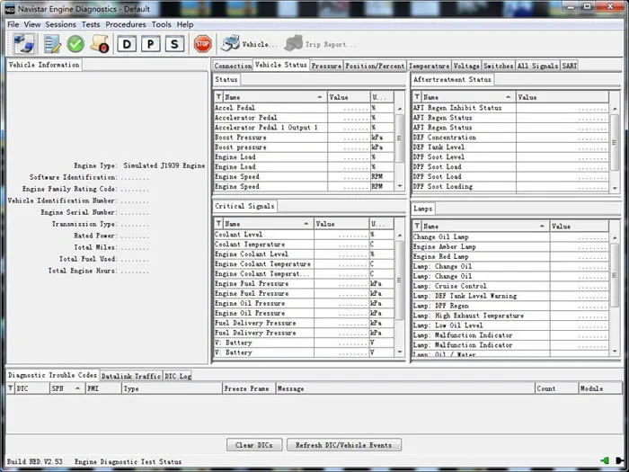This screenshot has width=629, height=472.
Task: Select the Vehicle Information tab
Action: pos(44,65)
